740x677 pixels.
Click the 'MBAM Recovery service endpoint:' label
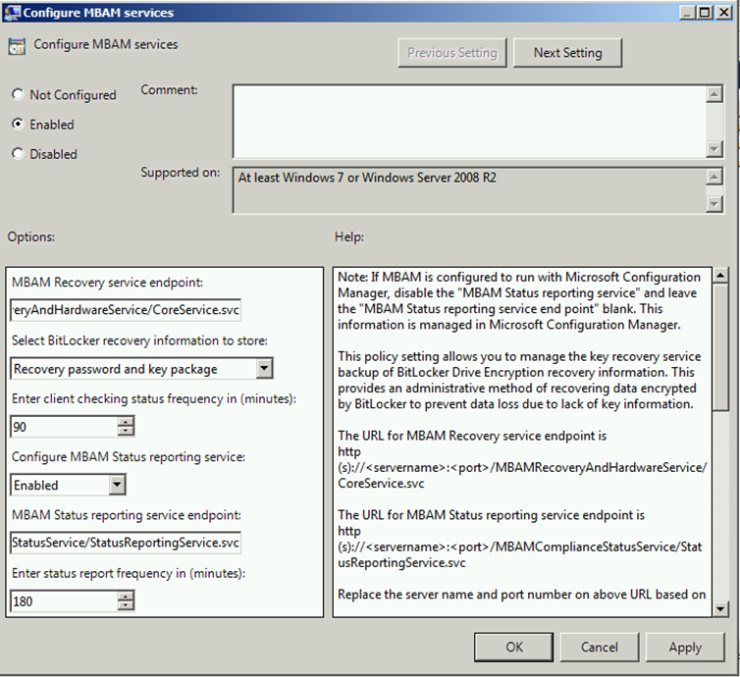(x=107, y=283)
